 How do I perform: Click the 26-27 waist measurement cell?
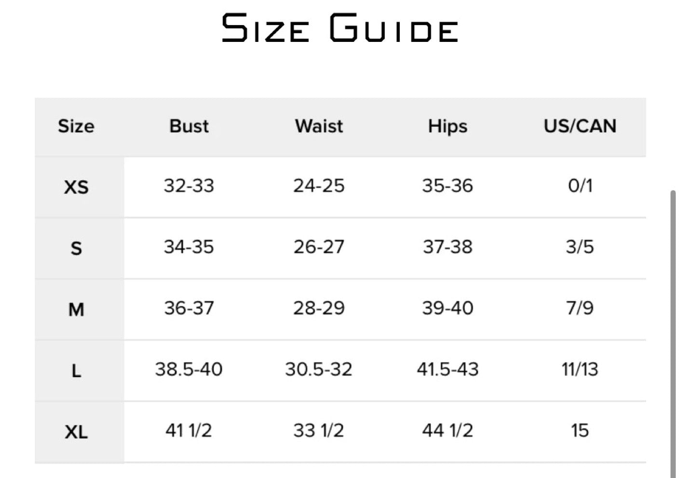pyautogui.click(x=319, y=247)
